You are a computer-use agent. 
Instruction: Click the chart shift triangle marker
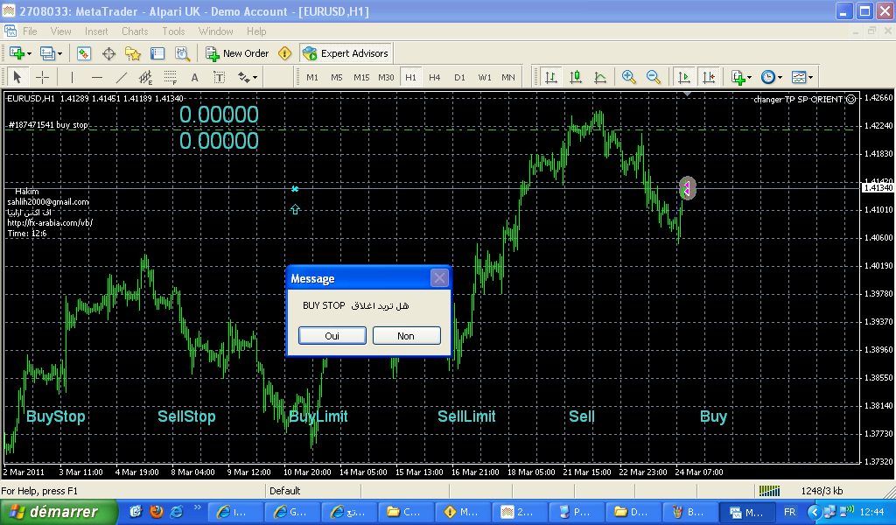click(x=688, y=94)
